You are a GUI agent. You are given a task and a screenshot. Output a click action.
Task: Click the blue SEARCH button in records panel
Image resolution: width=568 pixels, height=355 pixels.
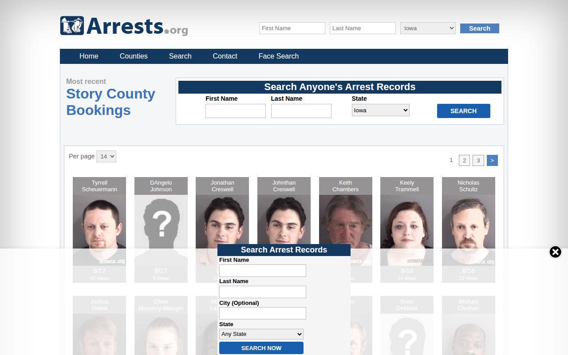464,111
